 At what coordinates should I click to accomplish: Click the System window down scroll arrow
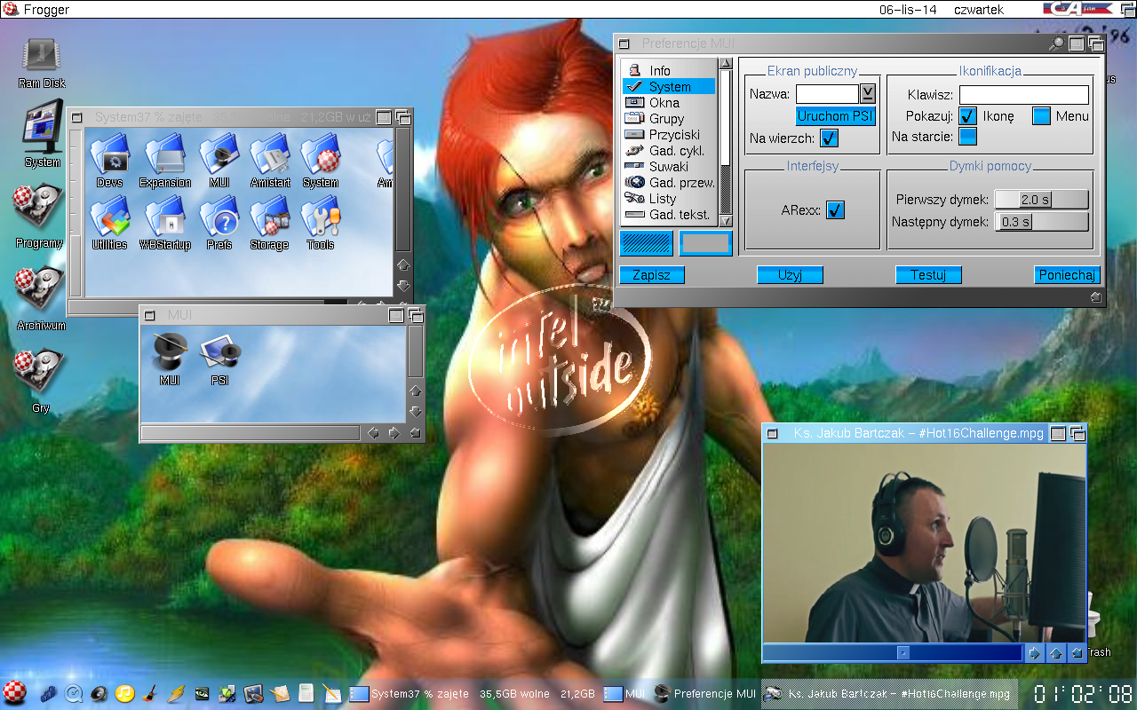point(403,285)
